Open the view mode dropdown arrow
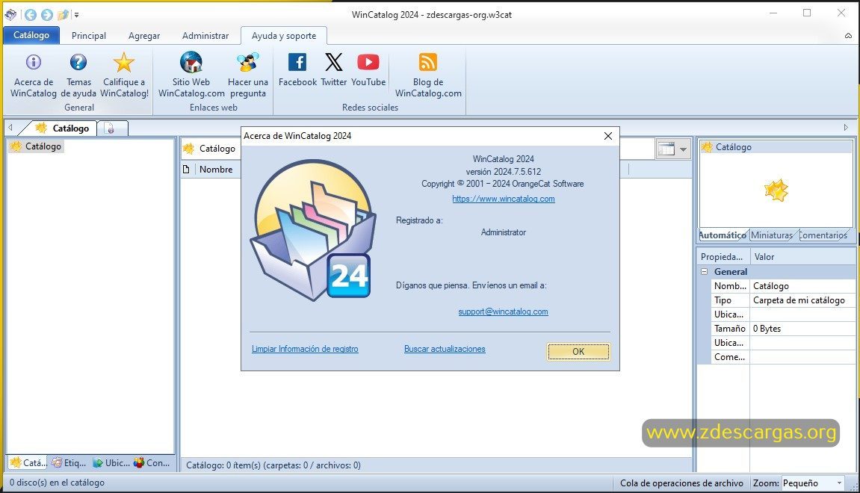The image size is (860, 493). tap(683, 149)
